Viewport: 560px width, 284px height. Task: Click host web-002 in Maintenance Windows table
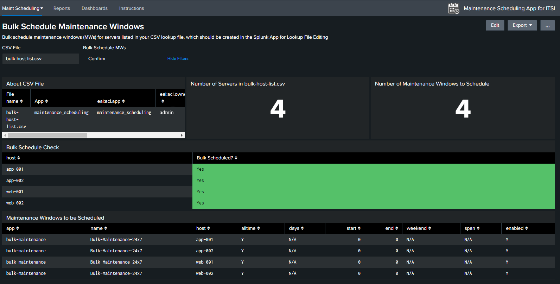point(205,273)
